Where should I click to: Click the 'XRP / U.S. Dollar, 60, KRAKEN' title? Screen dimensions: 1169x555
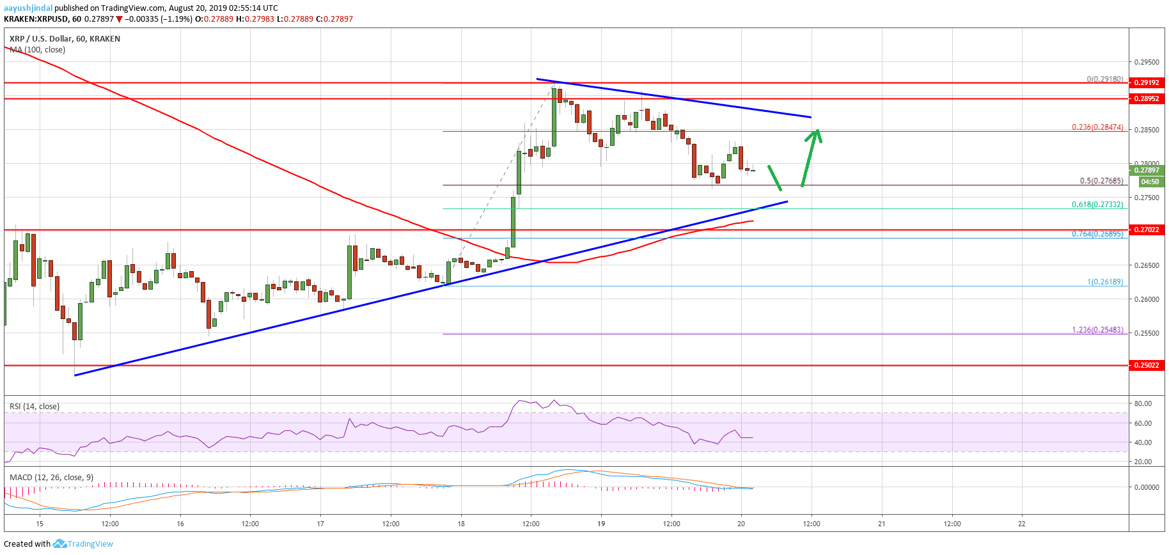[65, 38]
